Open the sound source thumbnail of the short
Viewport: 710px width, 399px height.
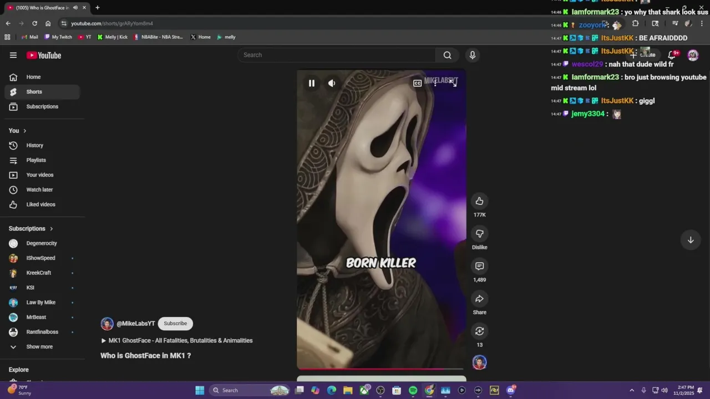[x=480, y=362]
